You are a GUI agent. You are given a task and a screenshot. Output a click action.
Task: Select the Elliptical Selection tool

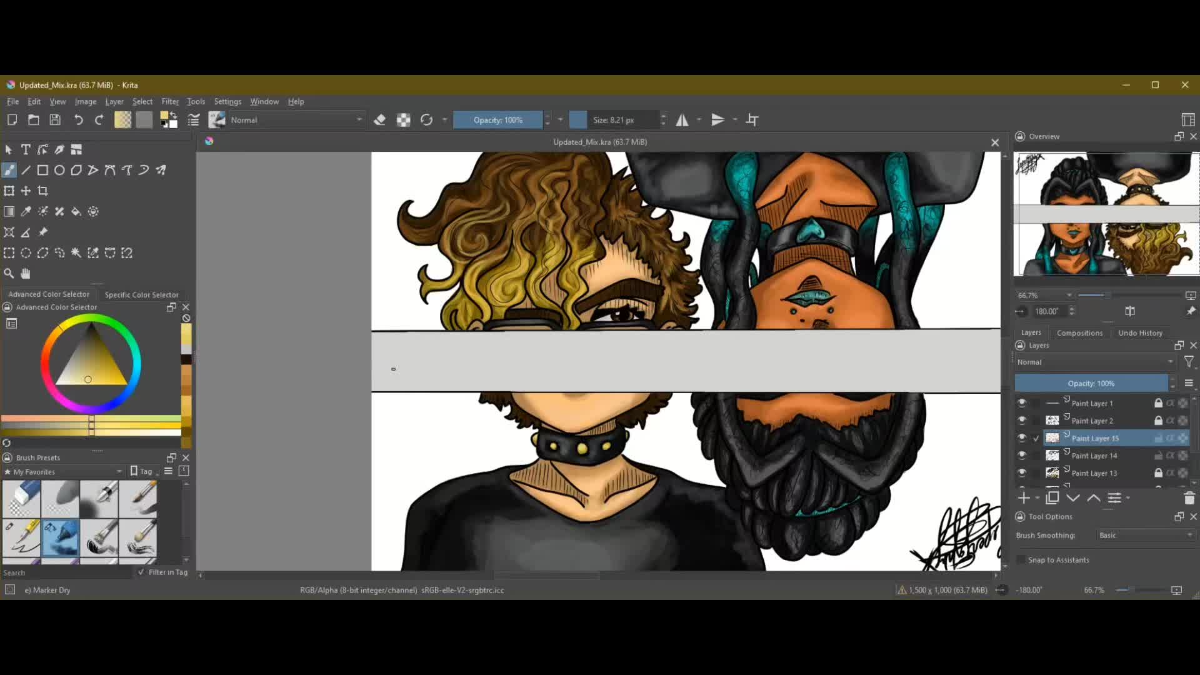[x=26, y=253]
